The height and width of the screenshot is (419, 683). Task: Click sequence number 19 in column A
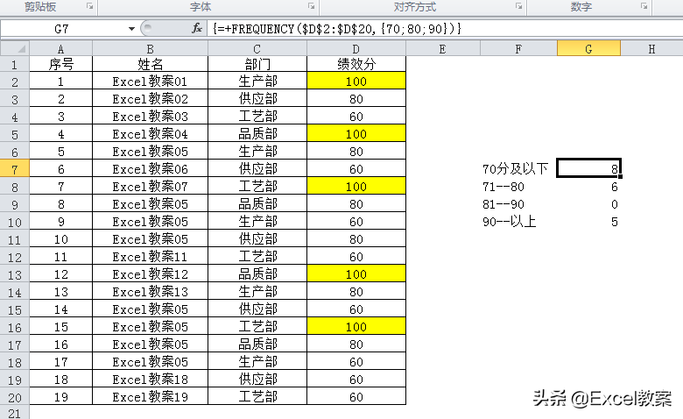point(61,397)
